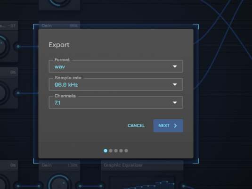Click the Graphic Equalizer module header

(142, 165)
